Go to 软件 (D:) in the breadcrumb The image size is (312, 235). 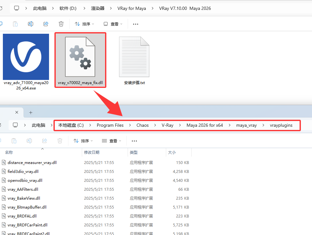[68, 8]
